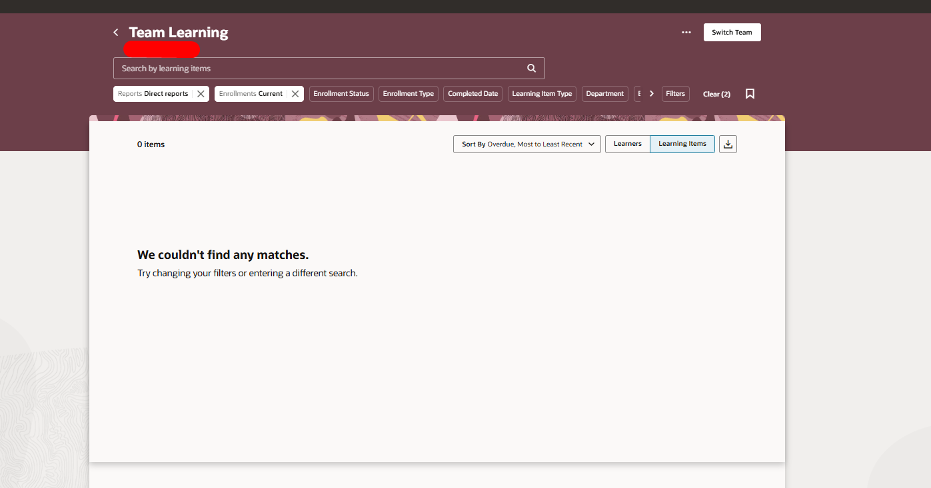Open the Learning Item Type filter
Screen dimensions: 931x488
pyautogui.click(x=542, y=94)
